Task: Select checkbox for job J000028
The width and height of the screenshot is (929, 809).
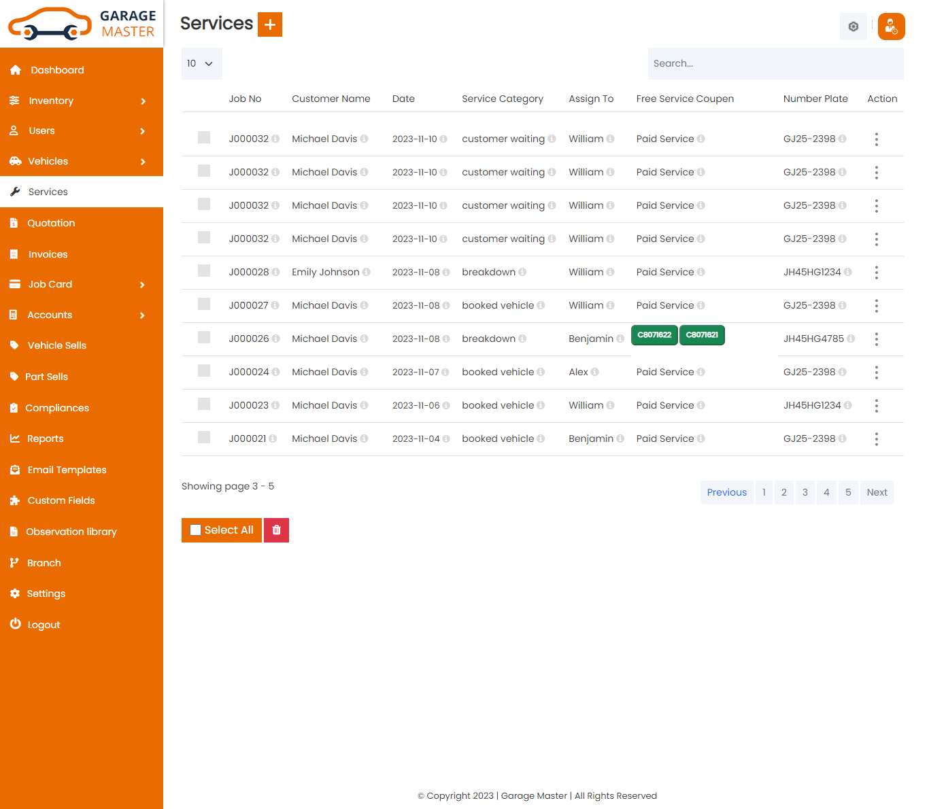Action: 204,271
